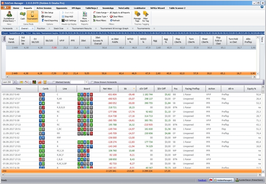Open the LeakBuster tab
This screenshot has width=266, height=184.
[139, 8]
